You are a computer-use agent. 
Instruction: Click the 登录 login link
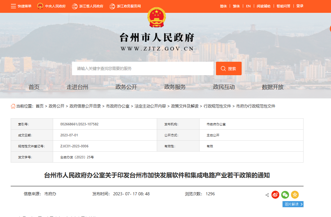point(299,6)
